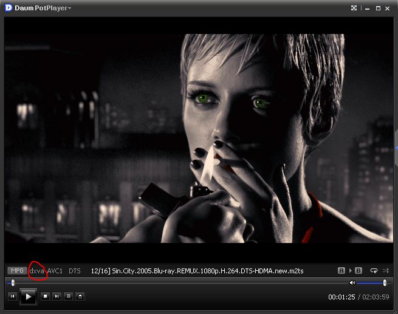Click the elapsed time display 00:01:25
The width and height of the screenshot is (398, 314).
coord(340,297)
